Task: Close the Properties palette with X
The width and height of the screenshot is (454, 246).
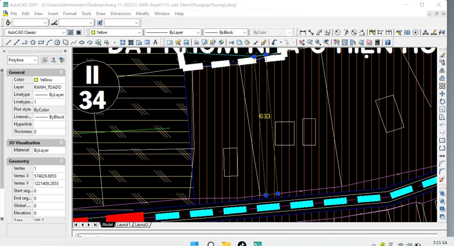Action: point(65,51)
